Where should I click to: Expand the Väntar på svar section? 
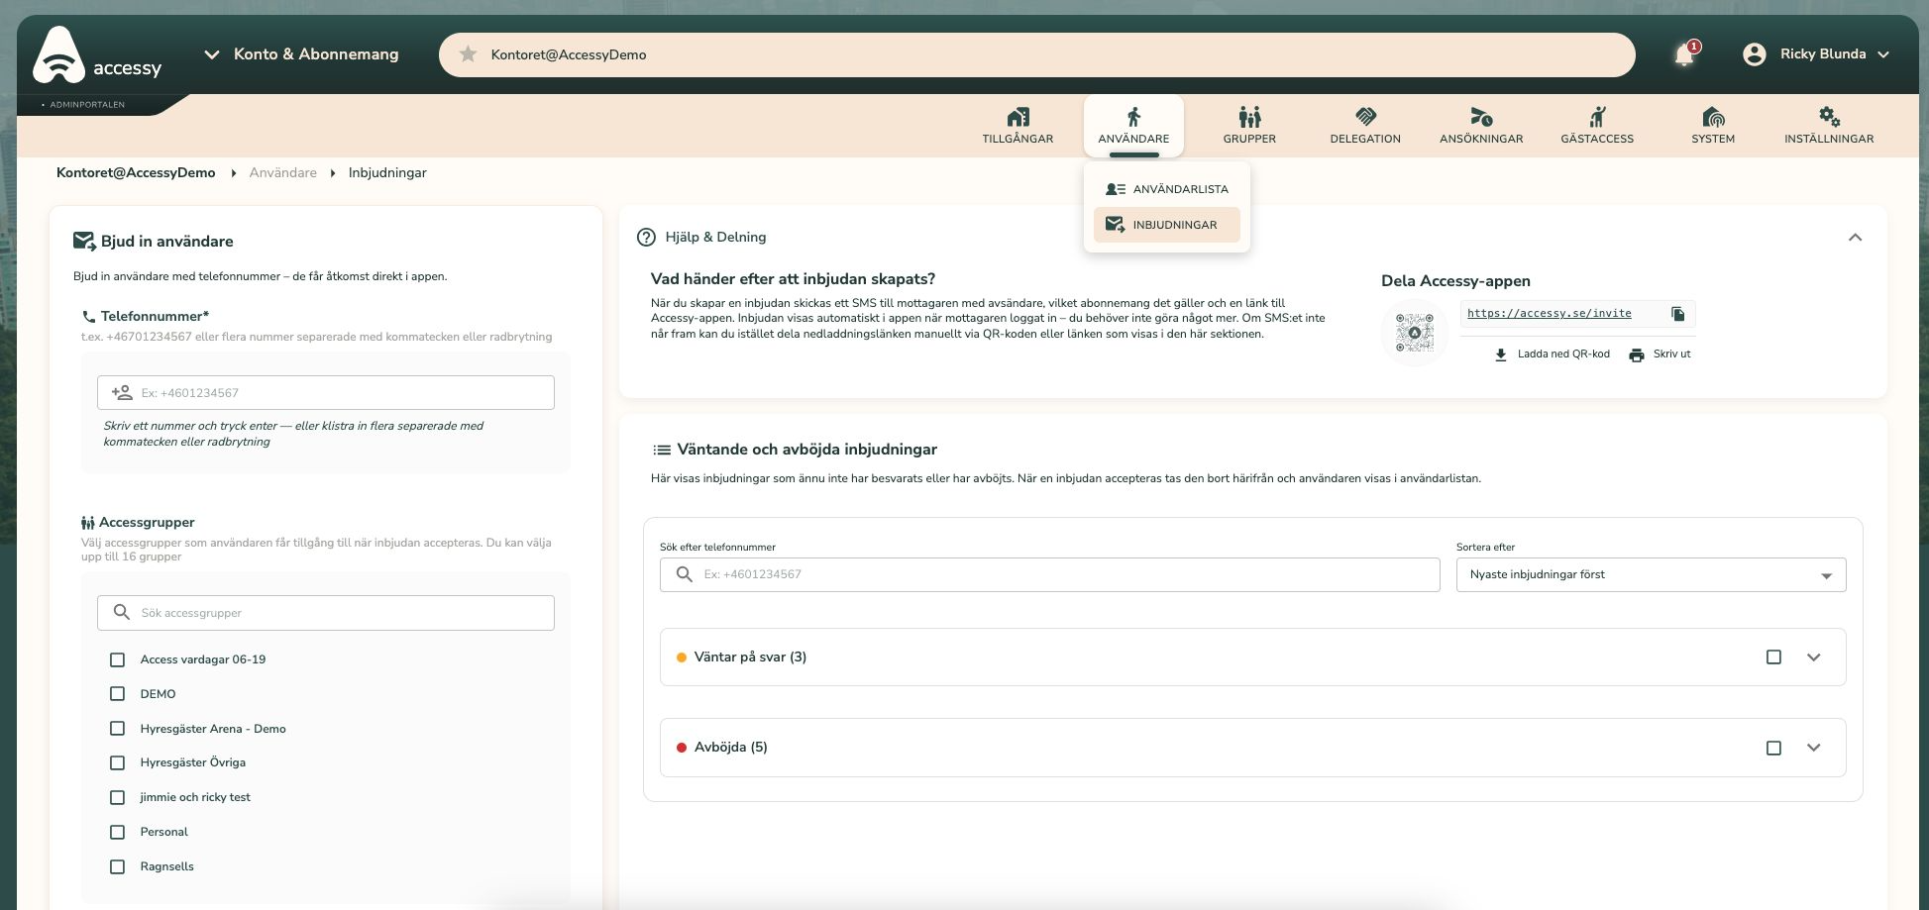1813,657
